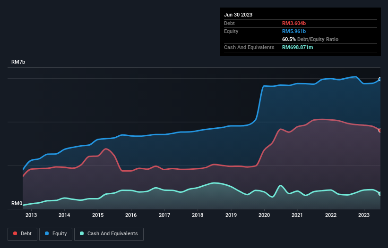Toggle the Equity series legend button
This screenshot has height=248, width=388.
[56, 234]
